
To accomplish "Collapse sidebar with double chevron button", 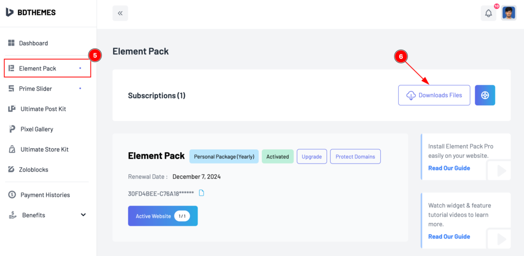I will click(120, 13).
